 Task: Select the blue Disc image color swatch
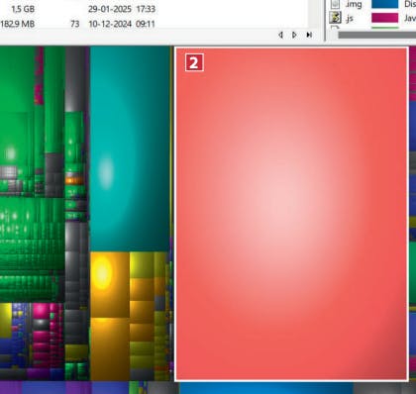(385, 4)
